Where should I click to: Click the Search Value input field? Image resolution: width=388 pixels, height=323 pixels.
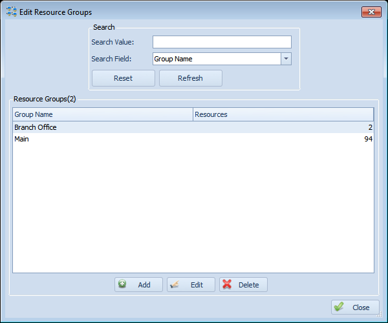222,42
